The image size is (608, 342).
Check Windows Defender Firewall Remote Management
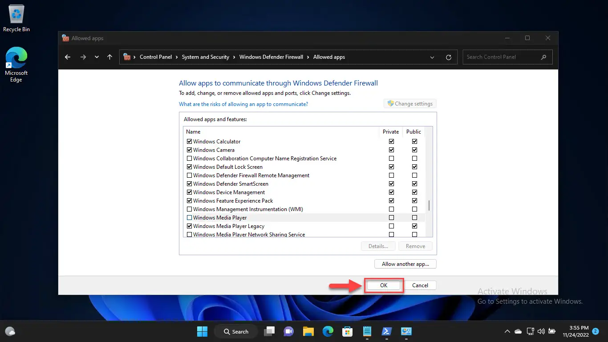[x=189, y=175]
